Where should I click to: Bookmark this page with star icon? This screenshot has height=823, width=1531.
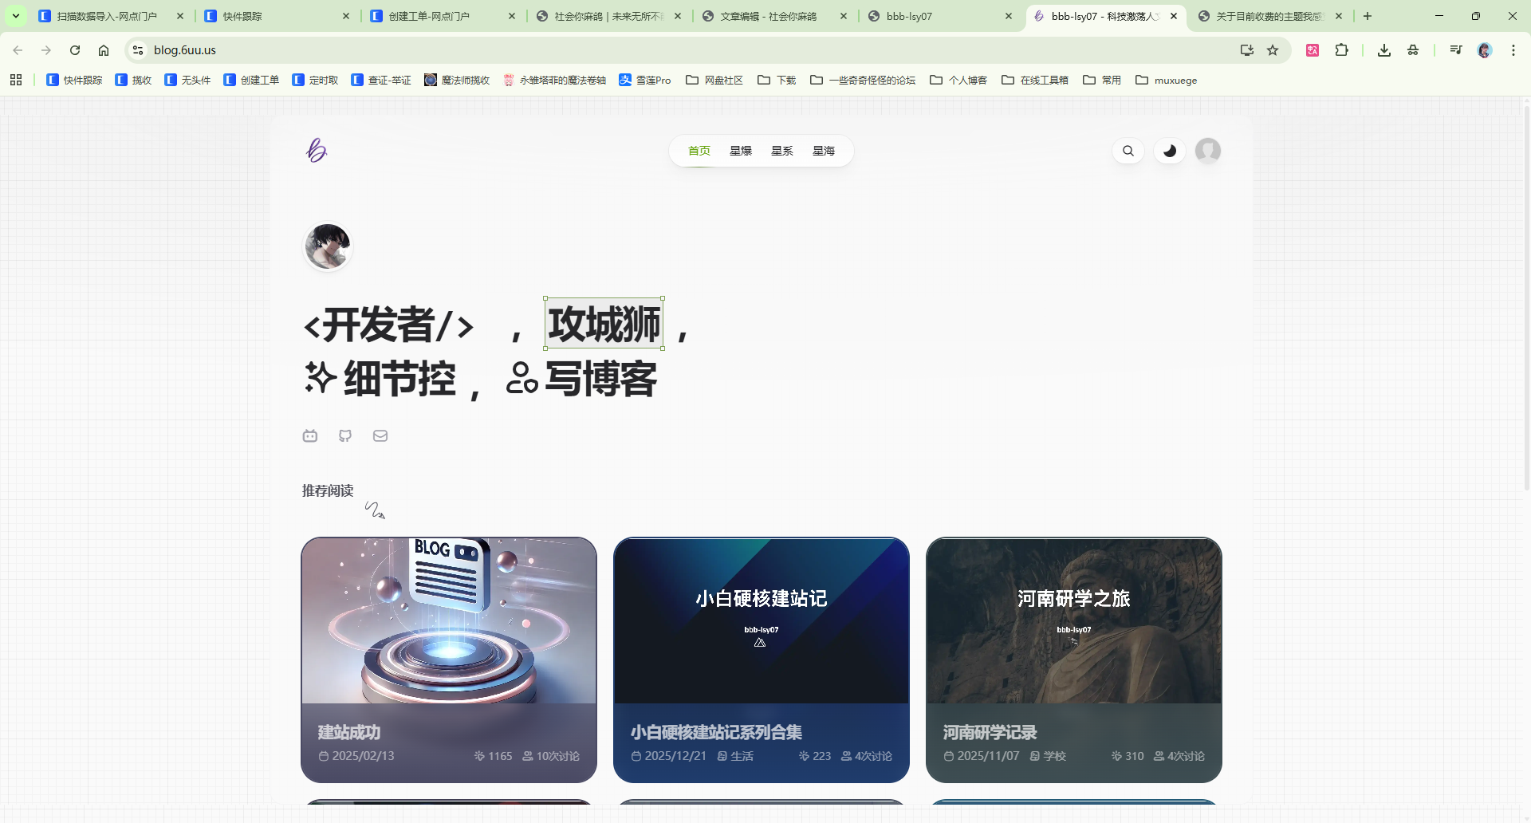[1273, 50]
